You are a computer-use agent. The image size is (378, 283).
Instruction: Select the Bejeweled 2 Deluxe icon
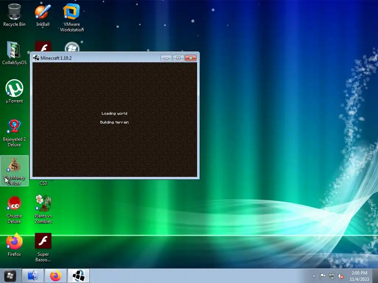14,133
